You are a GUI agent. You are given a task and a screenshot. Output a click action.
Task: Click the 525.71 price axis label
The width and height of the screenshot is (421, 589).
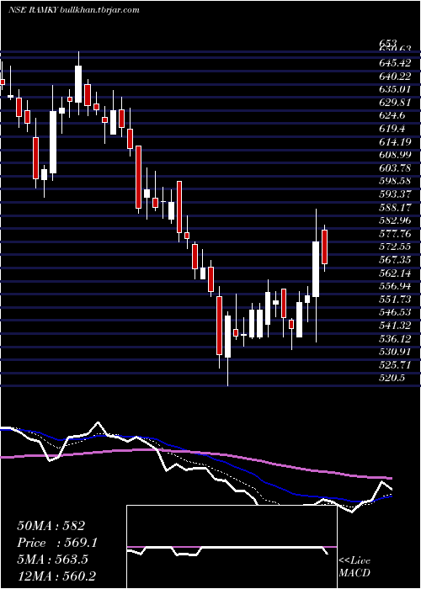point(395,364)
